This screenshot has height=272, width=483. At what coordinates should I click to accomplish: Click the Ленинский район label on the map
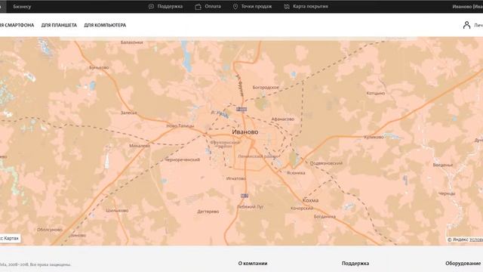pos(257,156)
